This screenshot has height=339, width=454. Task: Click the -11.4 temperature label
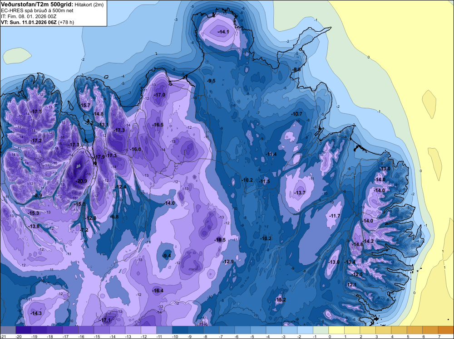[271, 155]
